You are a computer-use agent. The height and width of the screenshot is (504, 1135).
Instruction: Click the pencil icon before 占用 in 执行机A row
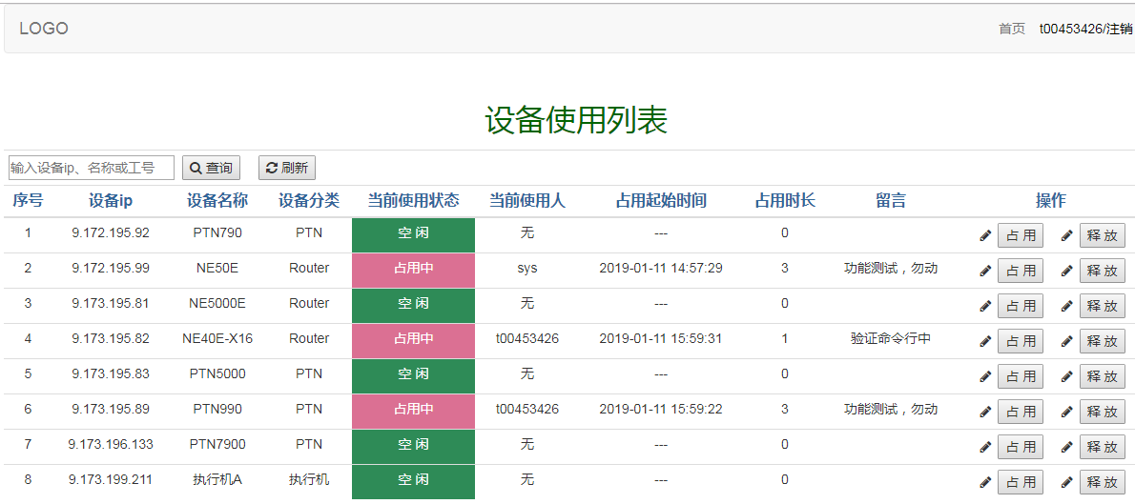tap(985, 482)
